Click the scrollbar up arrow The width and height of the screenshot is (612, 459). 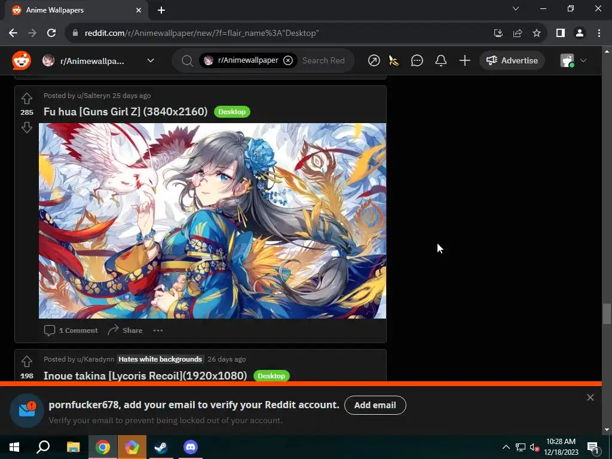(x=607, y=51)
